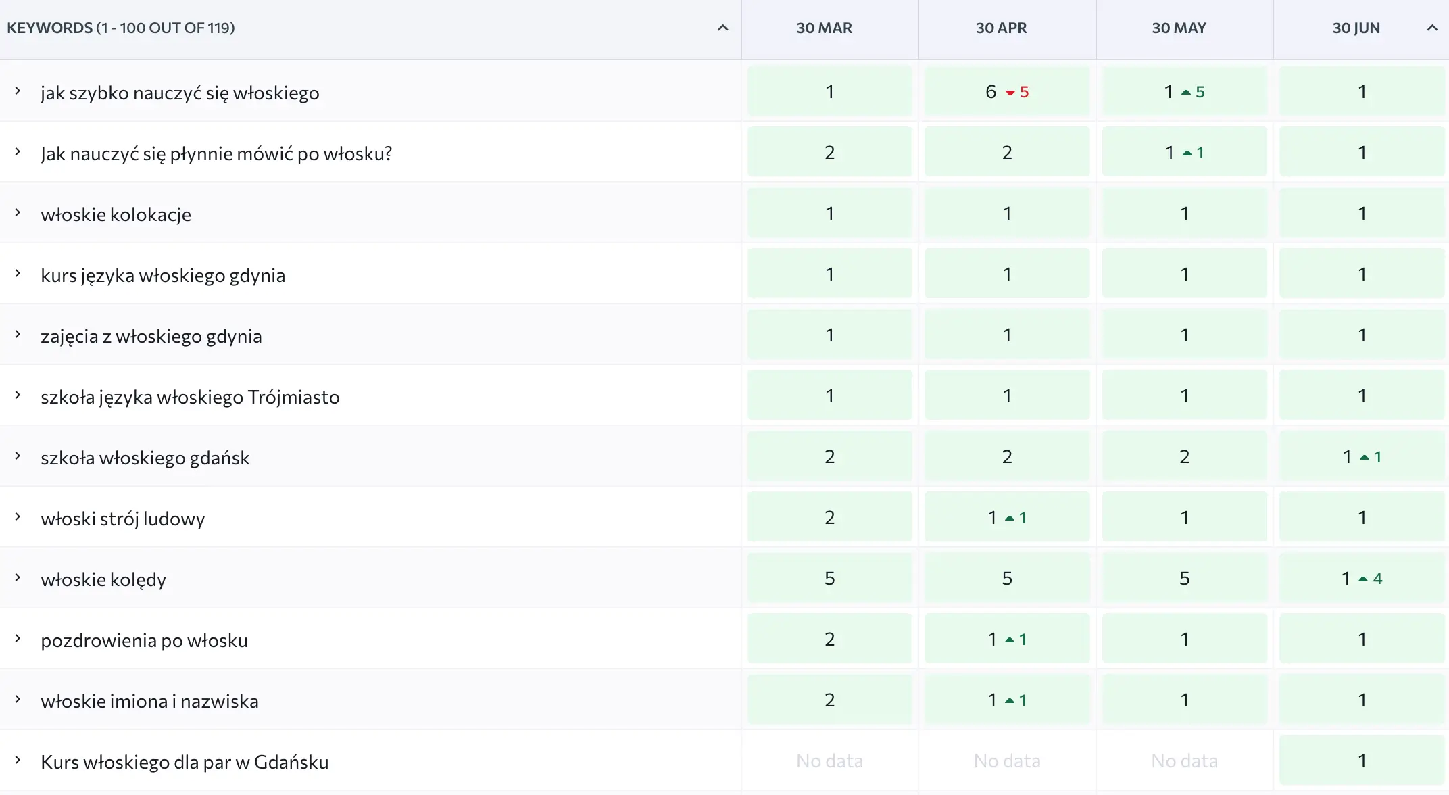Click 30 APR cell for 'pozdrowienia po włosku'

point(1007,639)
